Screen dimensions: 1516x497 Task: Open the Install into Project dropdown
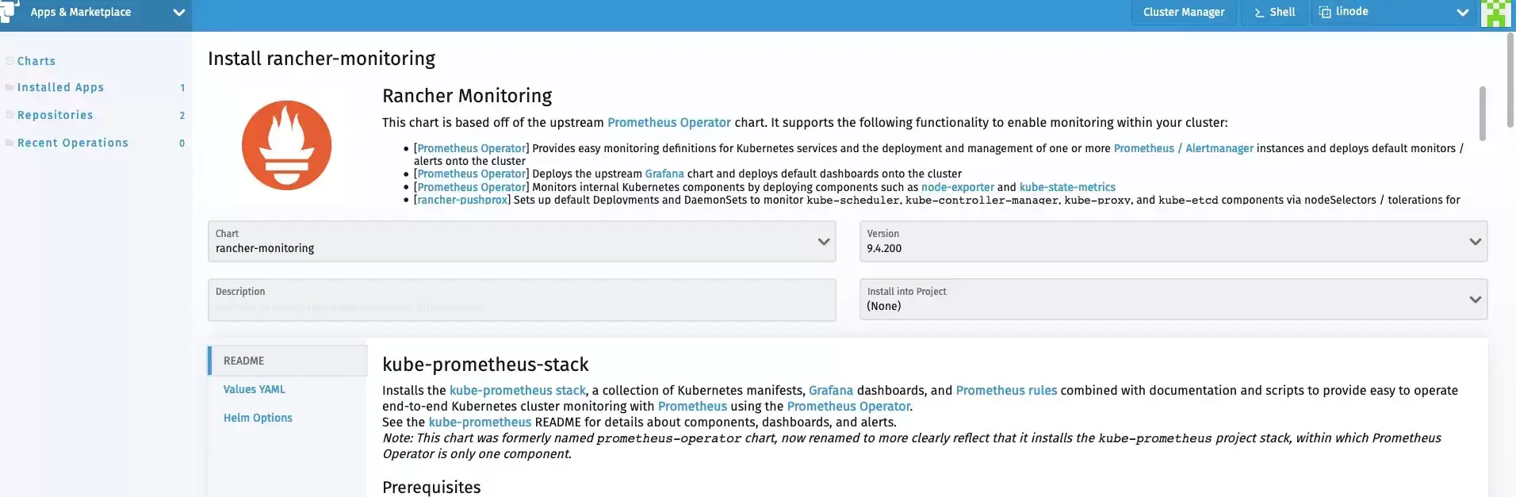1173,299
